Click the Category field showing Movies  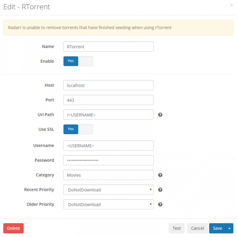coord(108,175)
